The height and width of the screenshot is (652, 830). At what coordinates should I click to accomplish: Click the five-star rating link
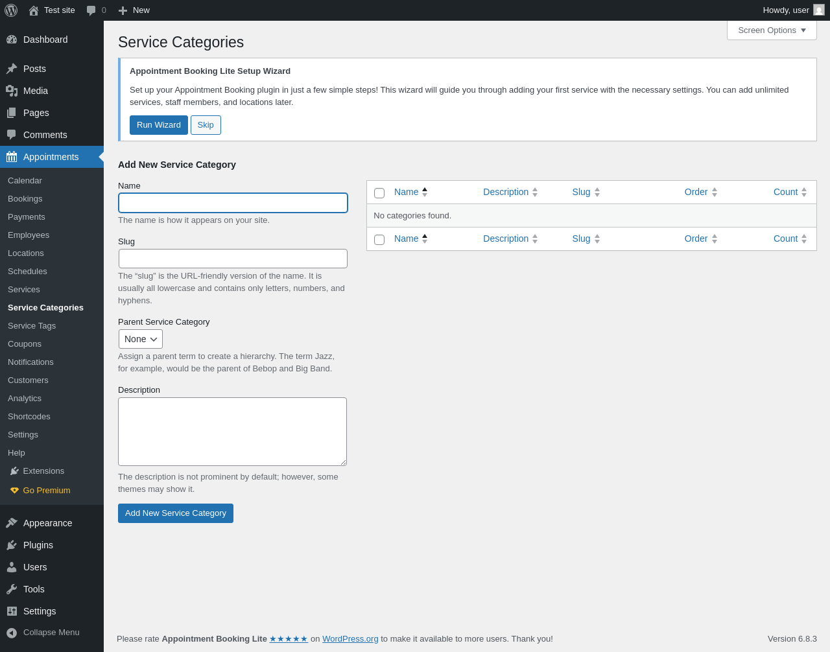tap(289, 639)
